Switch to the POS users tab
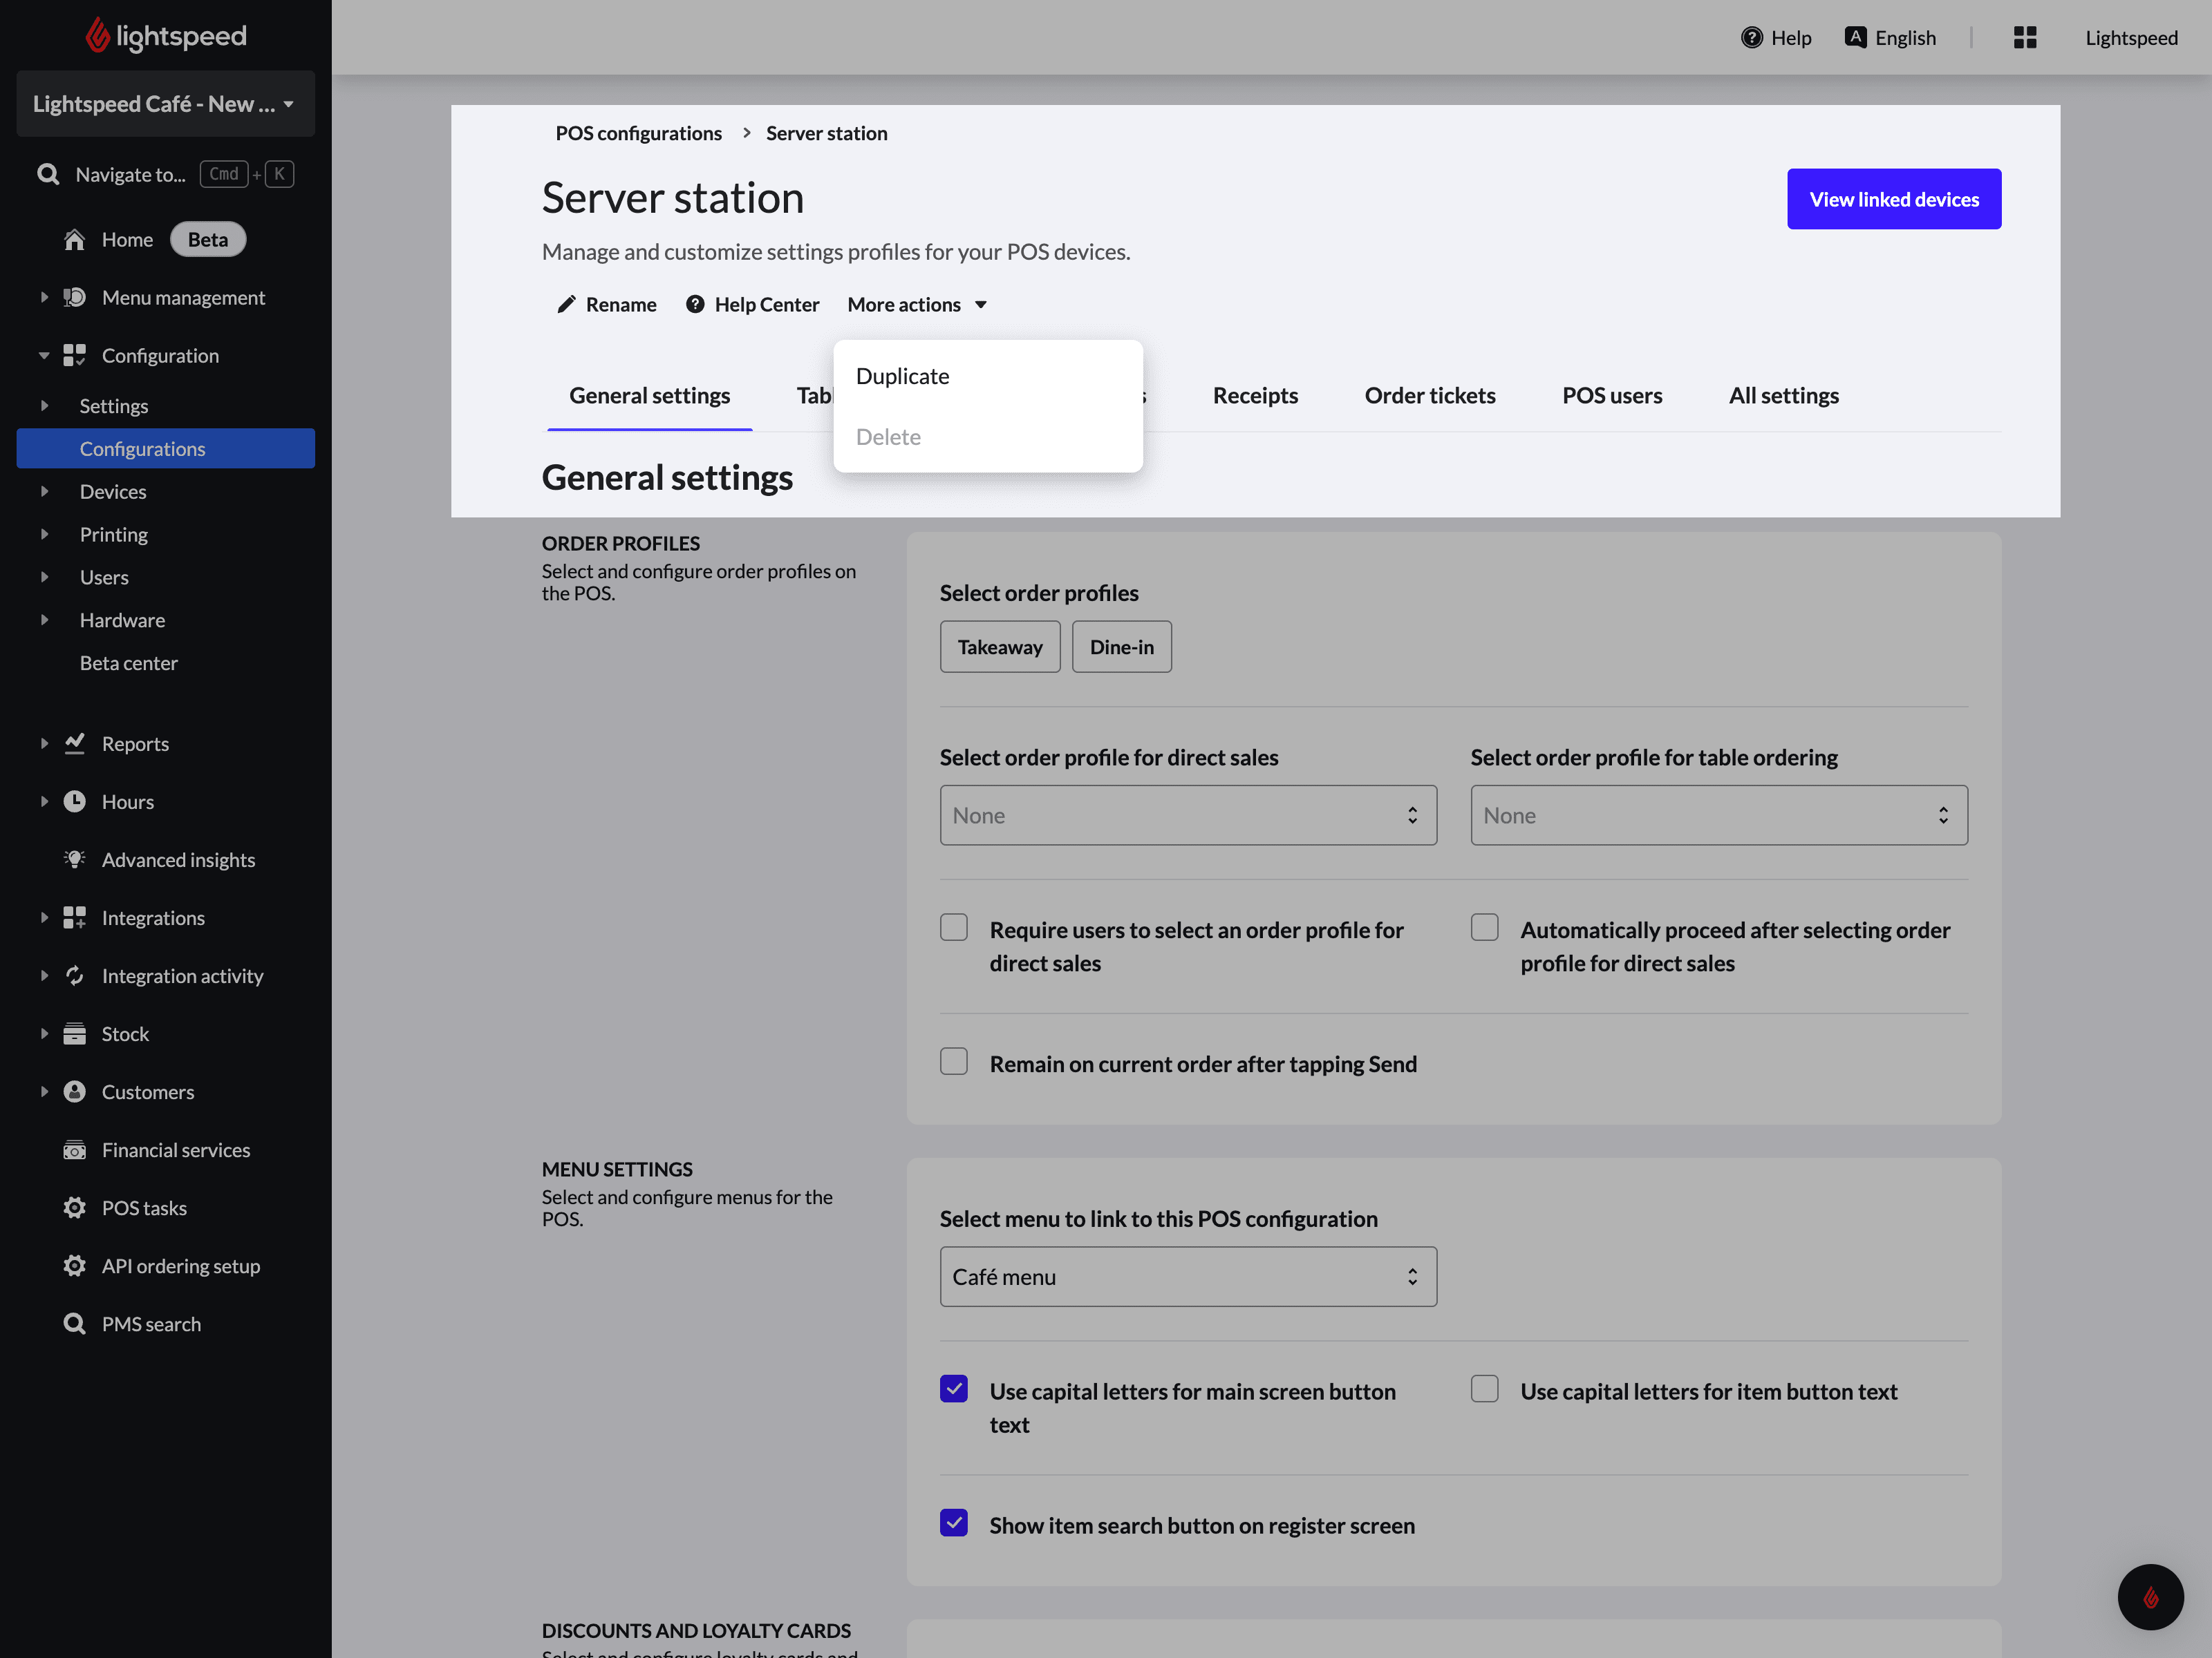This screenshot has width=2212, height=1658. click(x=1612, y=396)
